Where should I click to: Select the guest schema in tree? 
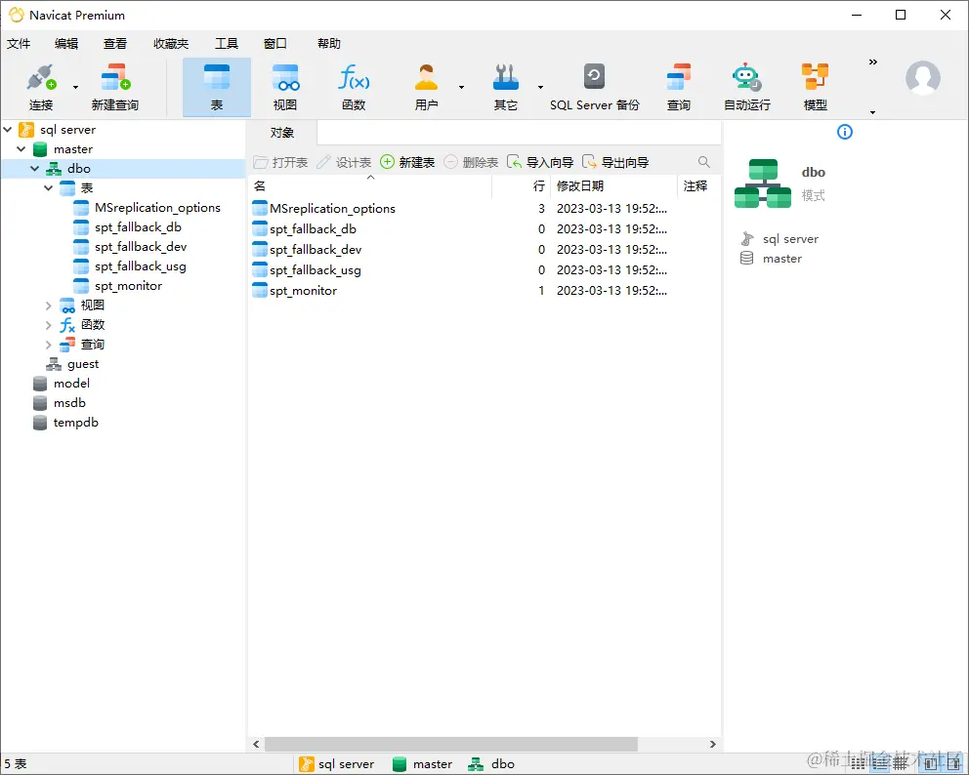point(83,364)
